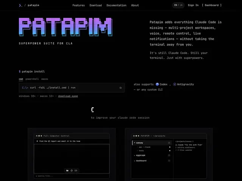Viewport: 242px width, 181px height.
Task: Click the '$ patapim install' heading
Action: click(32, 71)
